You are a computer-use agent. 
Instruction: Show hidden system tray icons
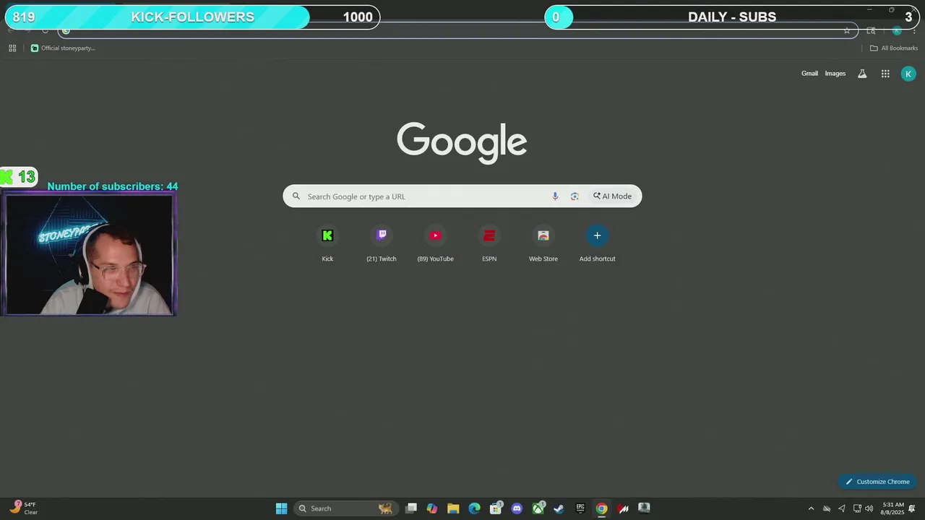pos(811,508)
